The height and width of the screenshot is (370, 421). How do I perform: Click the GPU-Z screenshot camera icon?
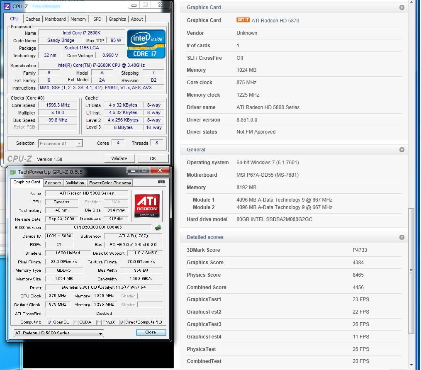pyautogui.click(x=161, y=182)
